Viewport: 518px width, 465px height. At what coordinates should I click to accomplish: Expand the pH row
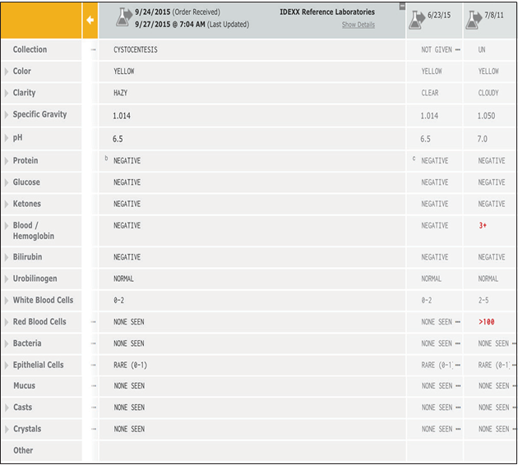pyautogui.click(x=7, y=138)
